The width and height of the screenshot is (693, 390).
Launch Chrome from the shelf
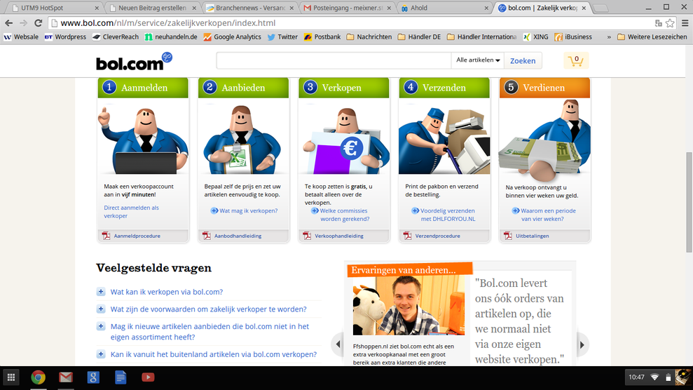click(38, 377)
